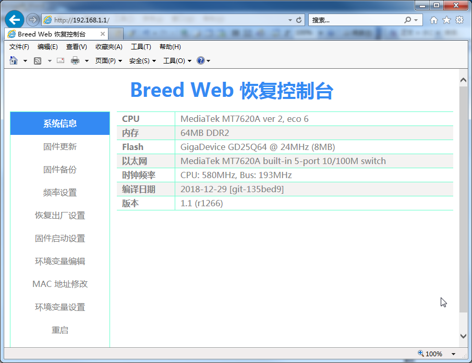Go to 固件更新 page
This screenshot has height=363, width=472.
pyautogui.click(x=60, y=146)
